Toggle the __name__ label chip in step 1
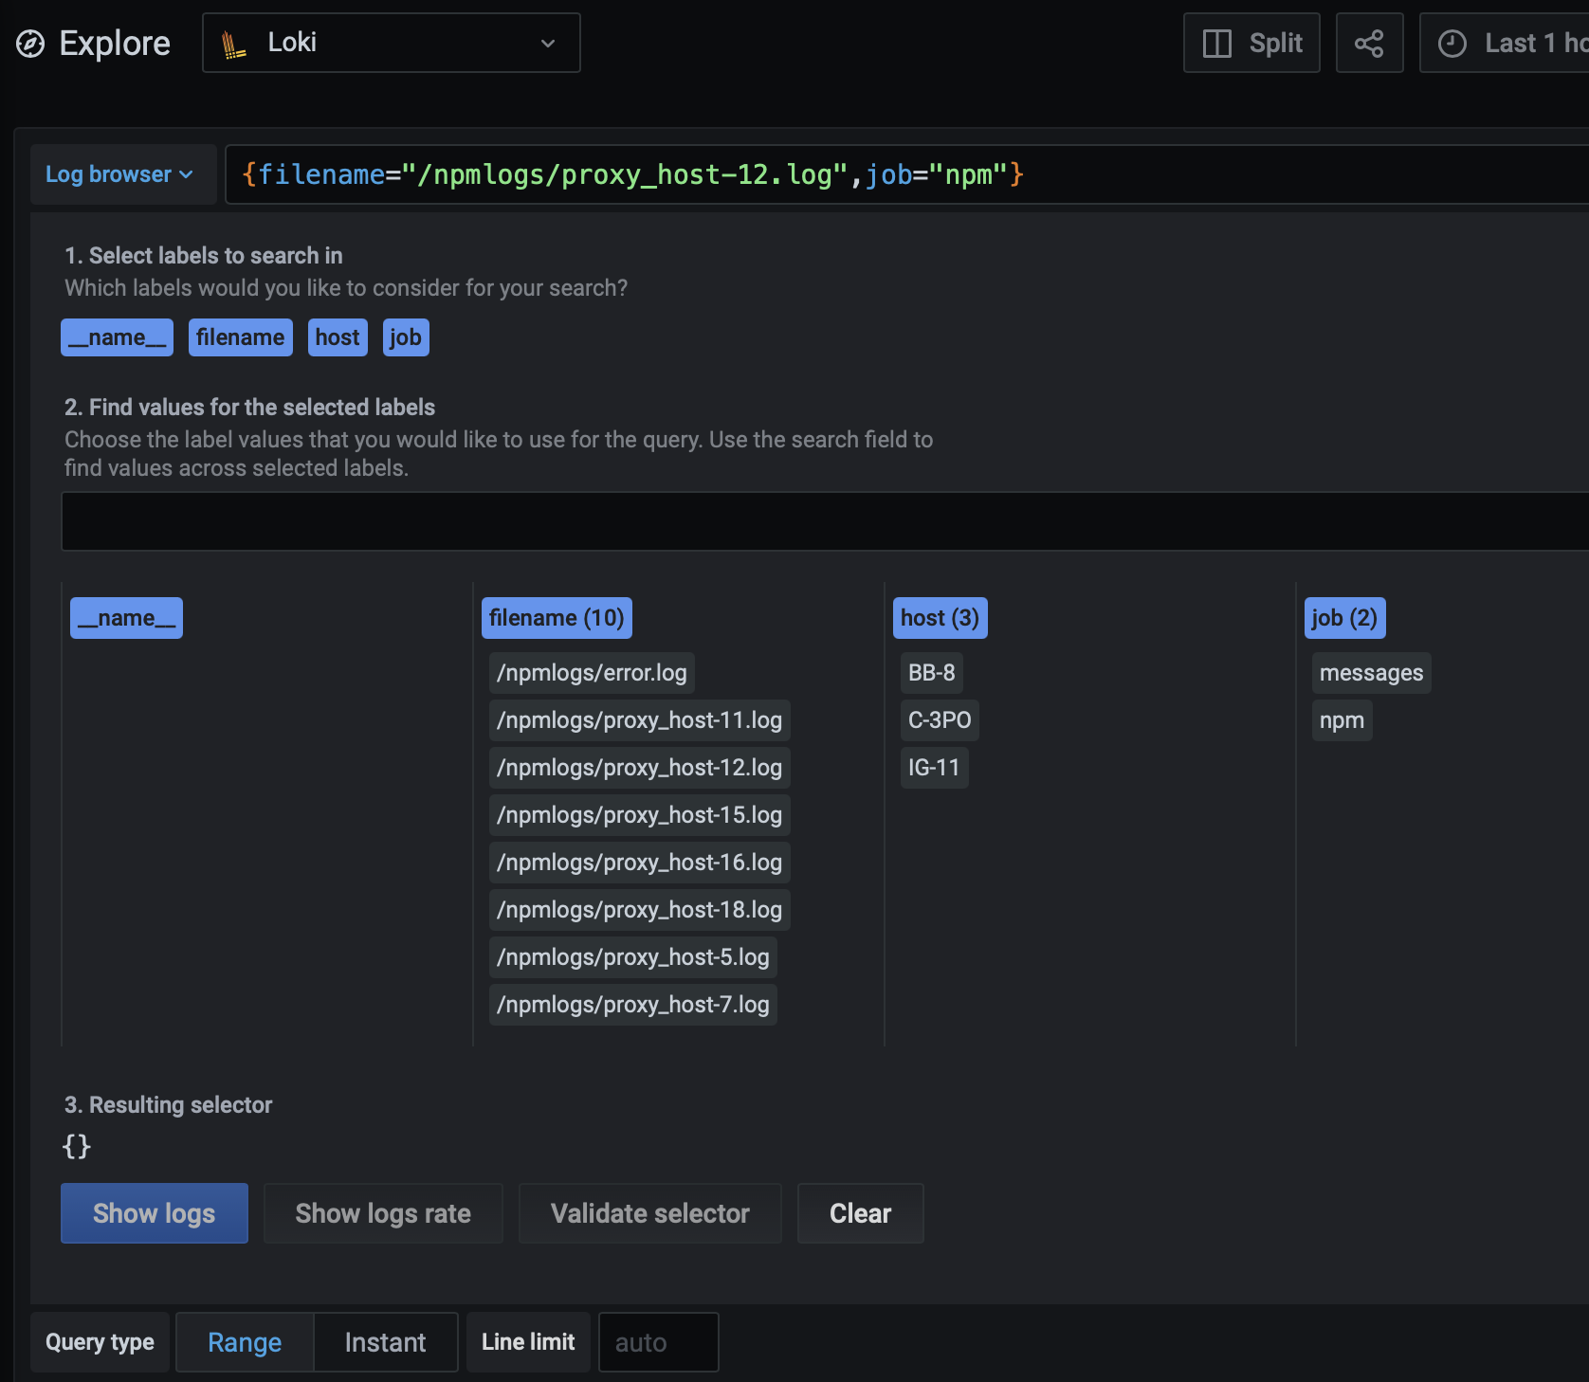The image size is (1589, 1382). pyautogui.click(x=117, y=337)
